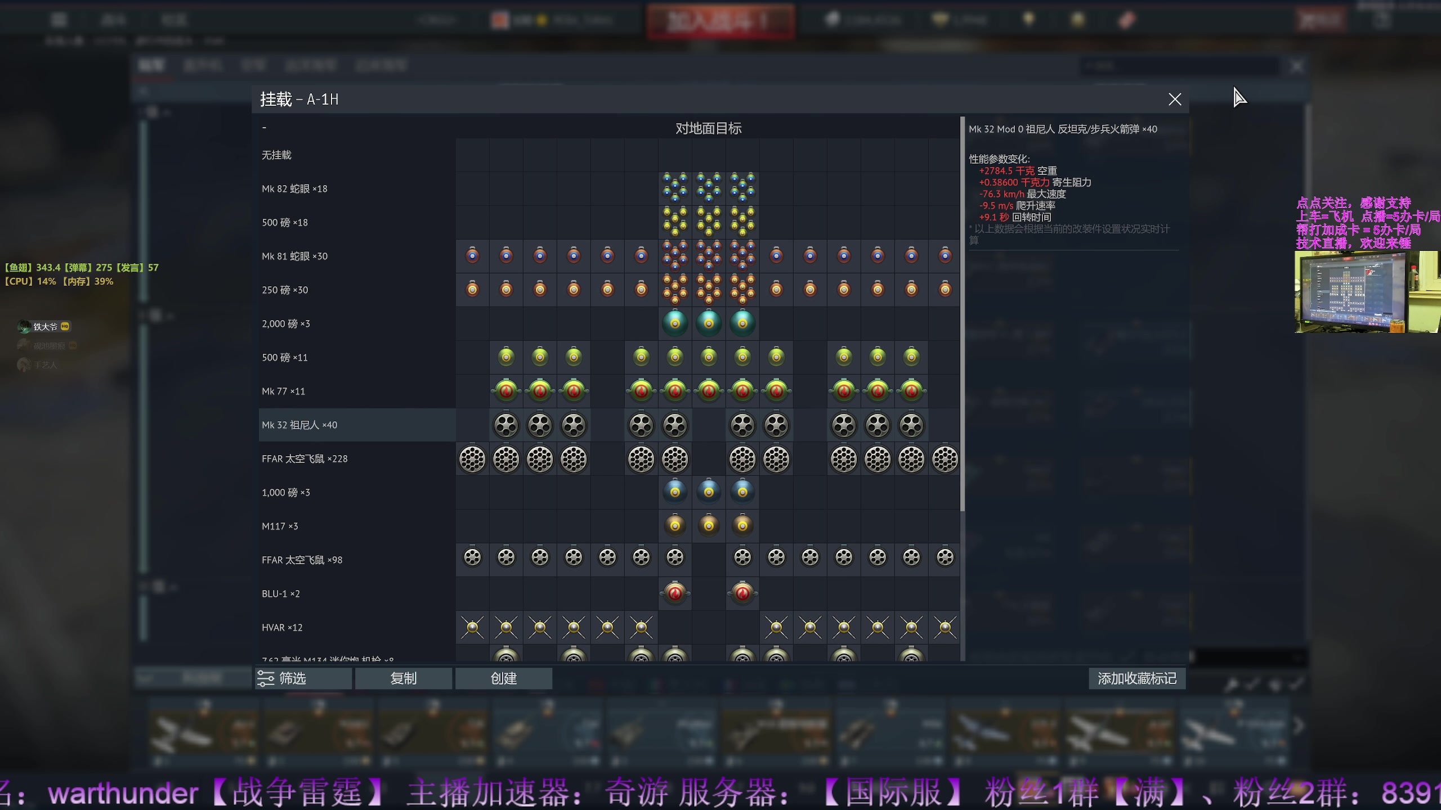Click center bomb cluster in Mk 81 蛇眼 ×30 row
The image size is (1441, 810).
pyautogui.click(x=709, y=256)
